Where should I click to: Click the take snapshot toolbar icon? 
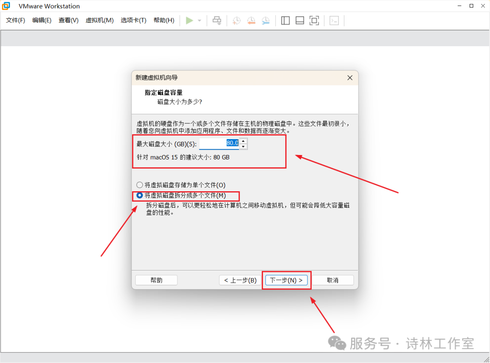coord(236,20)
